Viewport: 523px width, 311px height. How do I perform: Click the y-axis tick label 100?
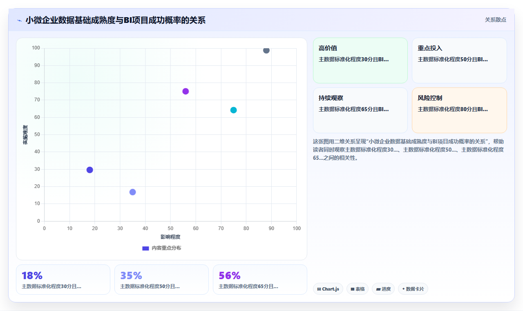[x=36, y=48]
